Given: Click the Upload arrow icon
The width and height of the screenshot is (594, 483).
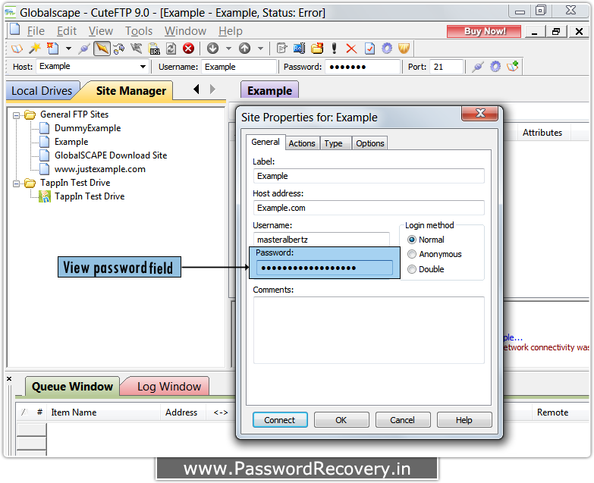Looking at the screenshot, I should click(245, 48).
